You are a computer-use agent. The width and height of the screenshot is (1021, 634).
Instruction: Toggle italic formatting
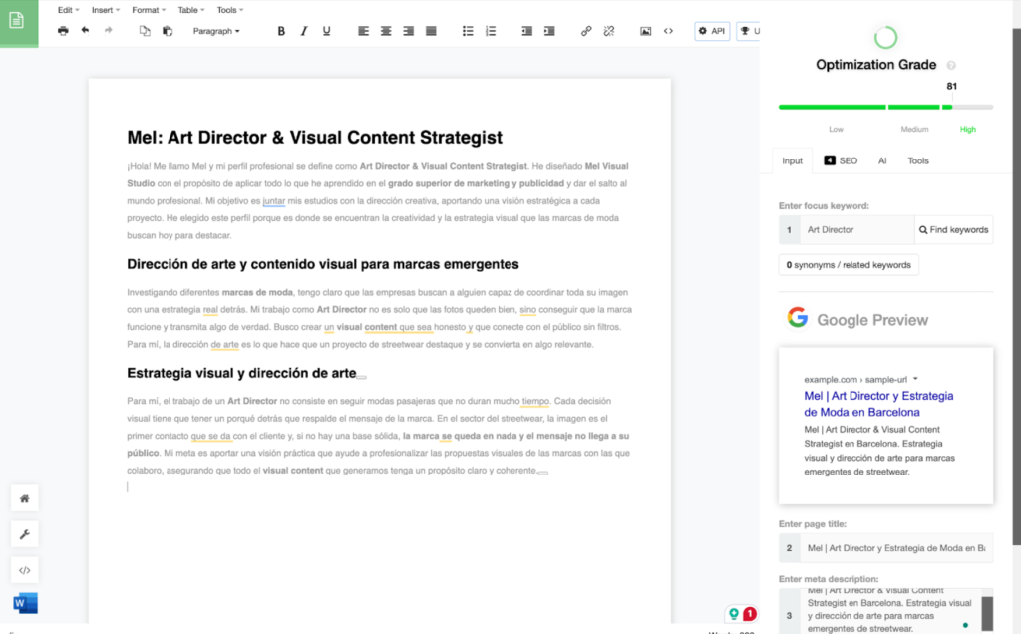point(304,31)
